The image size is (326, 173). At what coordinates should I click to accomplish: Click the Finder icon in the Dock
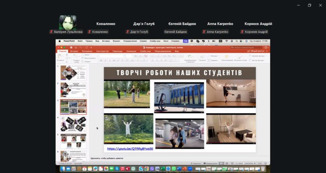pos(63,169)
